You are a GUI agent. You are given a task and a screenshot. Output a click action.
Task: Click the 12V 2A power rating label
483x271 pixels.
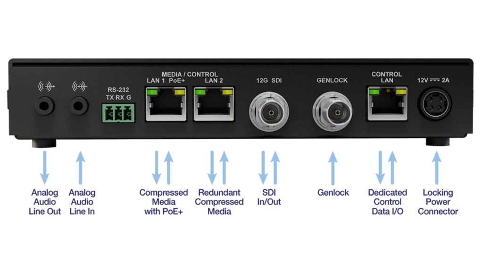point(433,80)
